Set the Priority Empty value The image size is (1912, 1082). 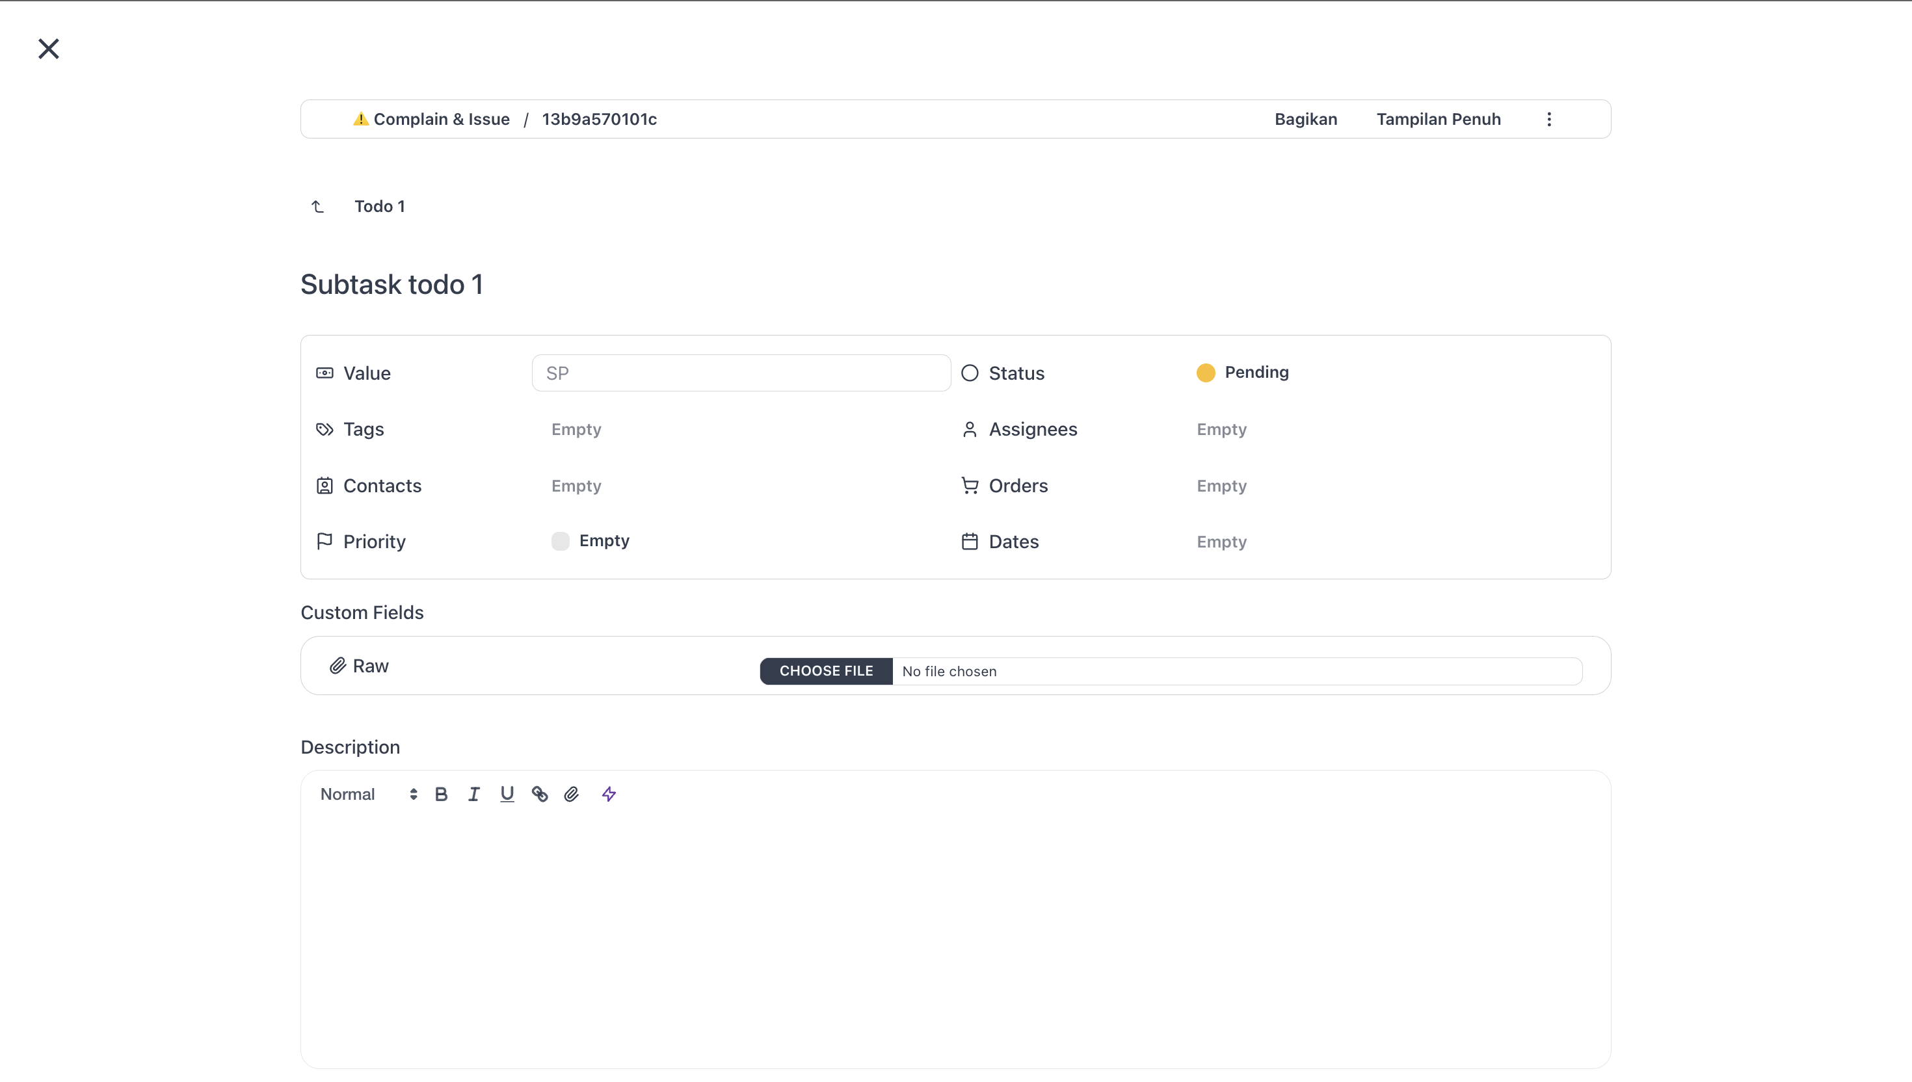pos(591,541)
